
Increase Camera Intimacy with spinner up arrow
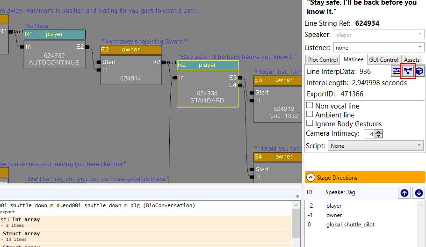pyautogui.click(x=379, y=131)
